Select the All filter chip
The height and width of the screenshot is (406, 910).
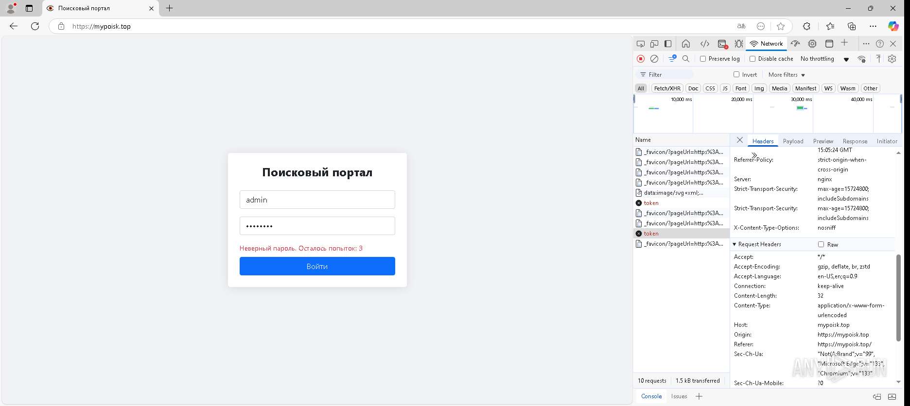[641, 88]
